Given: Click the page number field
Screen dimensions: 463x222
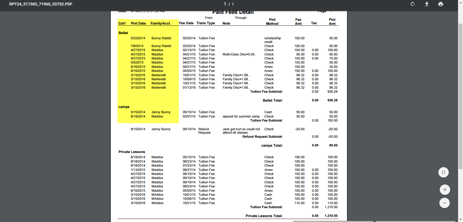Looking at the screenshot, I should [225, 4].
